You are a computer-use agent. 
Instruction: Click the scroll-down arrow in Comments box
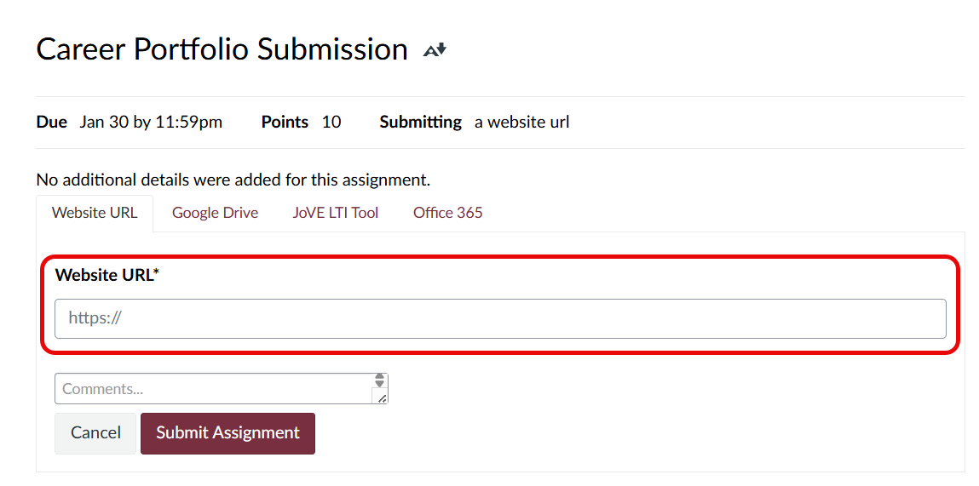pos(380,385)
